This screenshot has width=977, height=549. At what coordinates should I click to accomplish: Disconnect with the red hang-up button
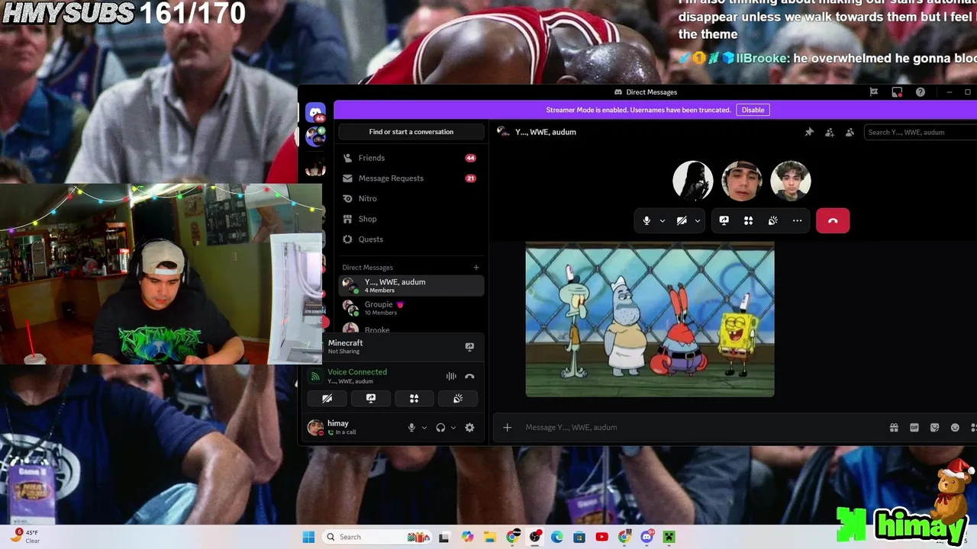833,220
